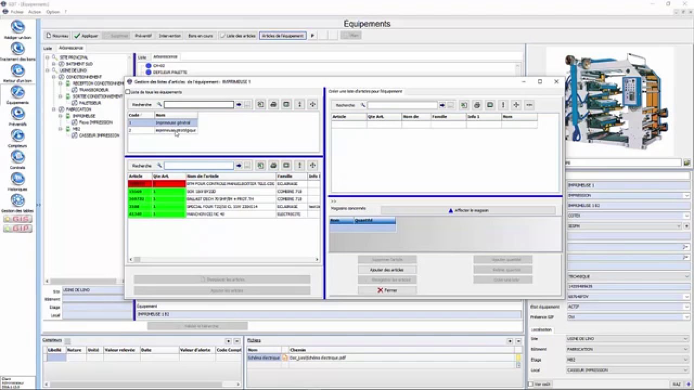Switch to the Localisation tab
This screenshot has width=694, height=390.
coord(541,329)
